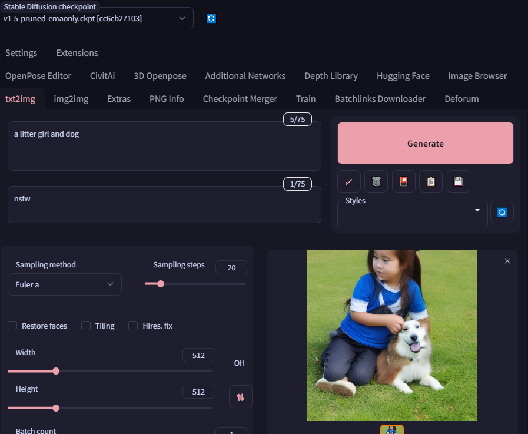Switch to the img2img tab
Viewport: 528px width, 434px height.
(x=71, y=99)
